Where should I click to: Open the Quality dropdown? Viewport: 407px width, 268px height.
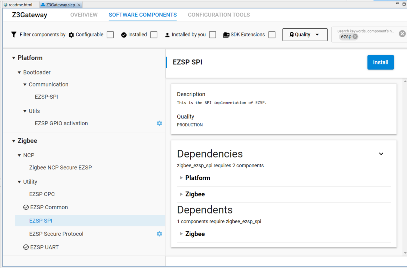(x=305, y=34)
